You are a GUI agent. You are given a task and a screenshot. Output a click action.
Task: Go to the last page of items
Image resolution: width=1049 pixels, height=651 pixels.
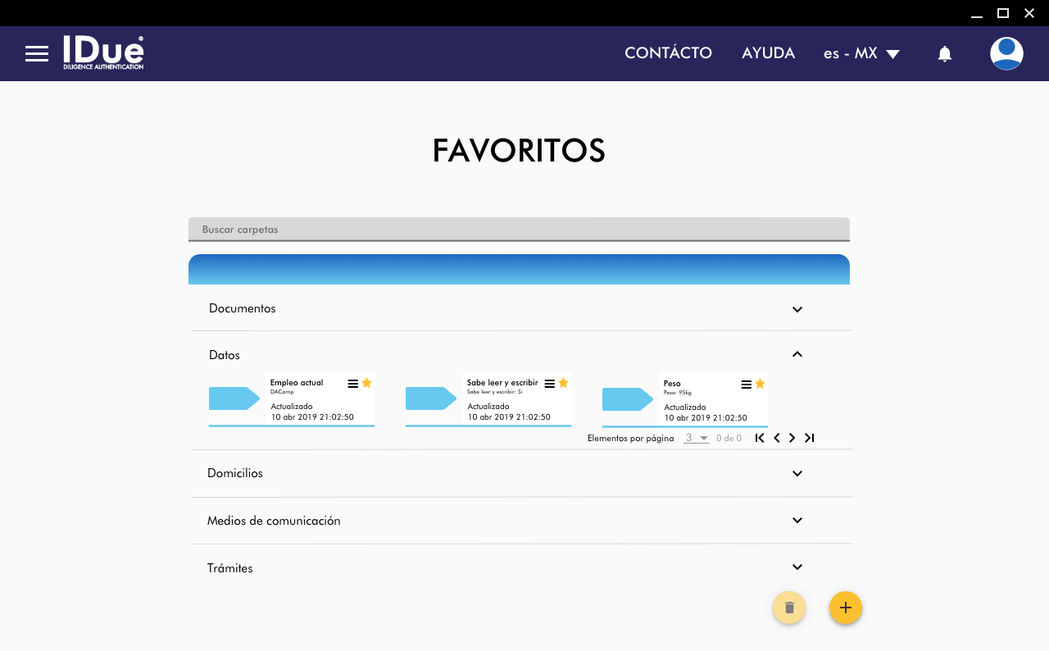[809, 438]
